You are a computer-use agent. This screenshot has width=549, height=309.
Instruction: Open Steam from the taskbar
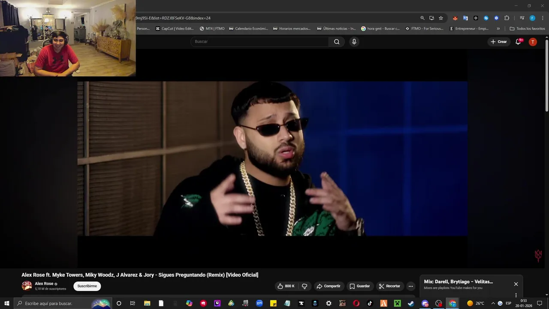(411, 303)
